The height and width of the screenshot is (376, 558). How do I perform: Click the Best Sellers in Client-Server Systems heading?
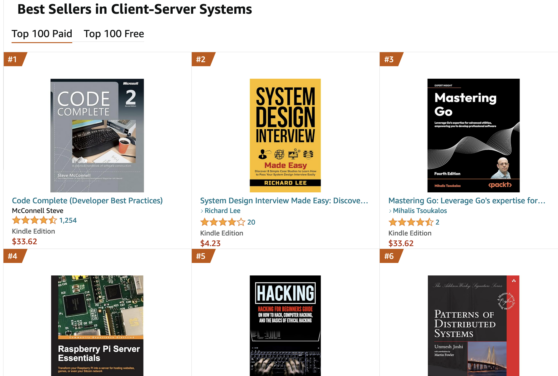[x=135, y=9]
